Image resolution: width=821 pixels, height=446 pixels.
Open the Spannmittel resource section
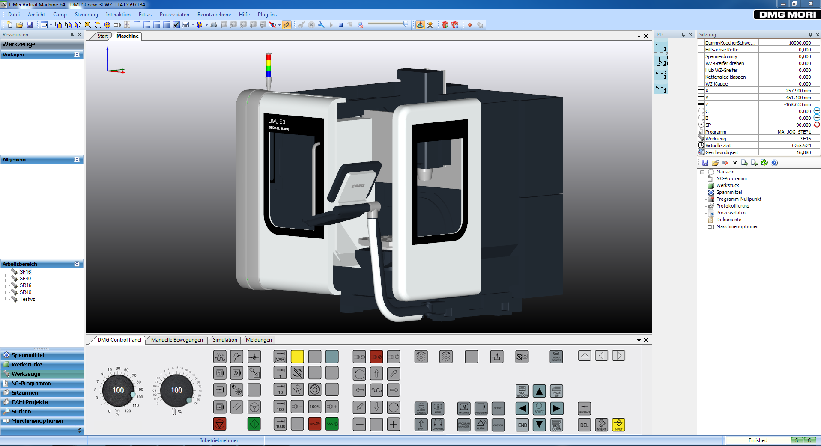27,355
